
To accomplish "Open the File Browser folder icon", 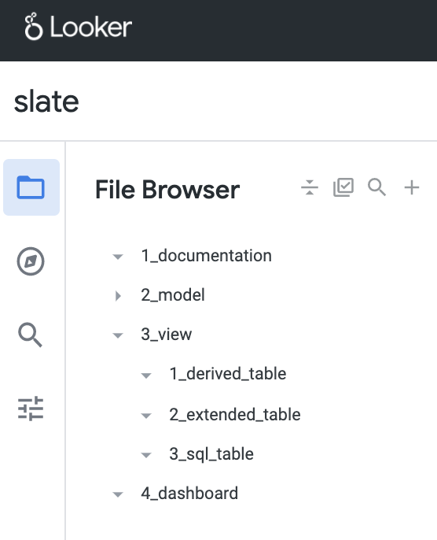I will pyautogui.click(x=31, y=187).
